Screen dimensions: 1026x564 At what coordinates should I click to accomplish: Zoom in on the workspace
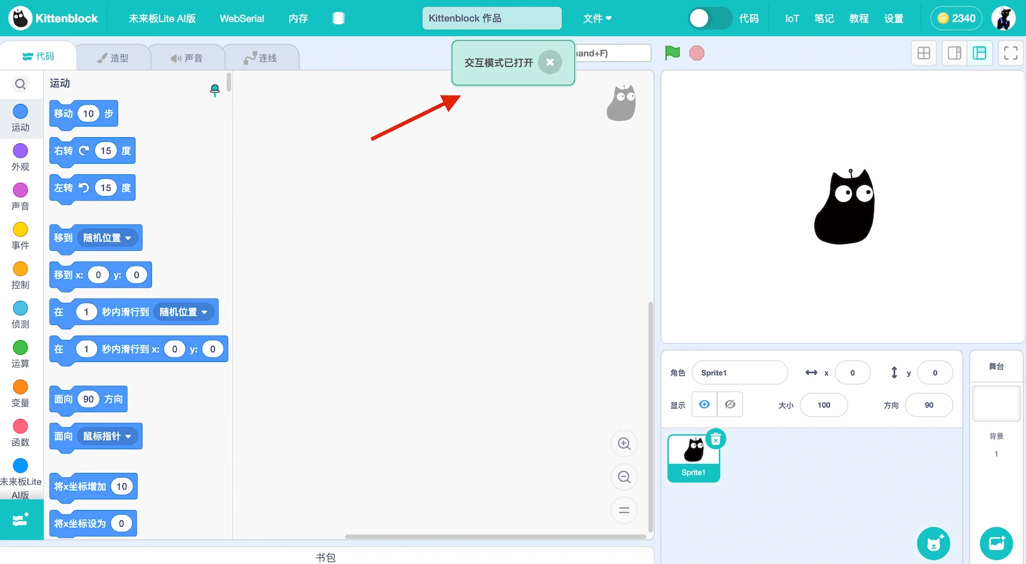coord(624,443)
